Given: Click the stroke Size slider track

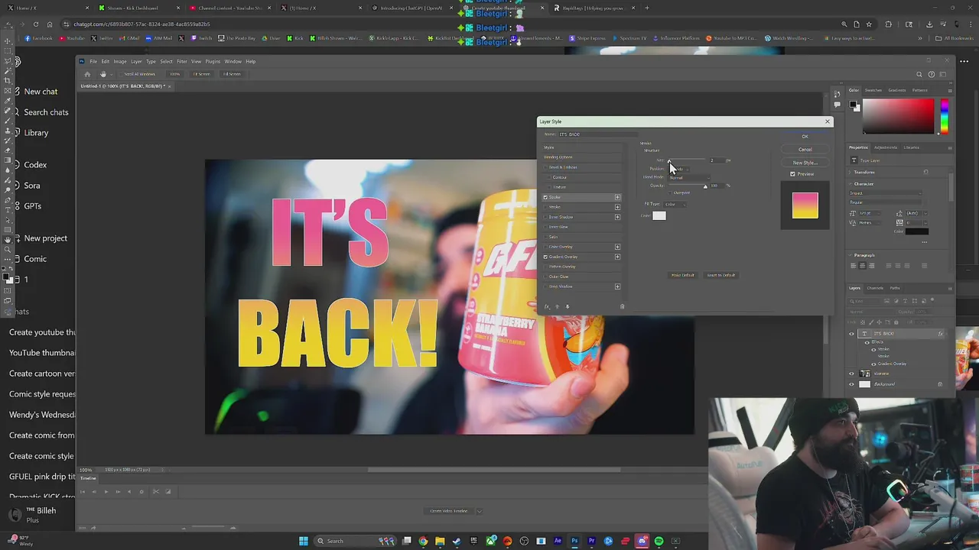Looking at the screenshot, I should pyautogui.click(x=685, y=160).
